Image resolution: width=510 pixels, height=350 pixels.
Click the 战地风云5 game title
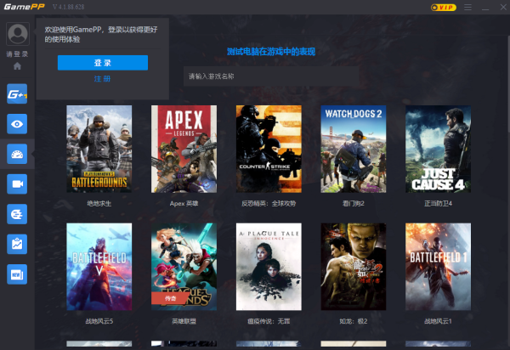tap(99, 321)
